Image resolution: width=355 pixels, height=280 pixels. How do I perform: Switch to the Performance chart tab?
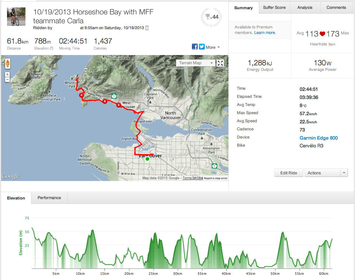[x=49, y=198]
